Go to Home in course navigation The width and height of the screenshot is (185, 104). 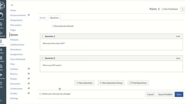[x=13, y=10]
